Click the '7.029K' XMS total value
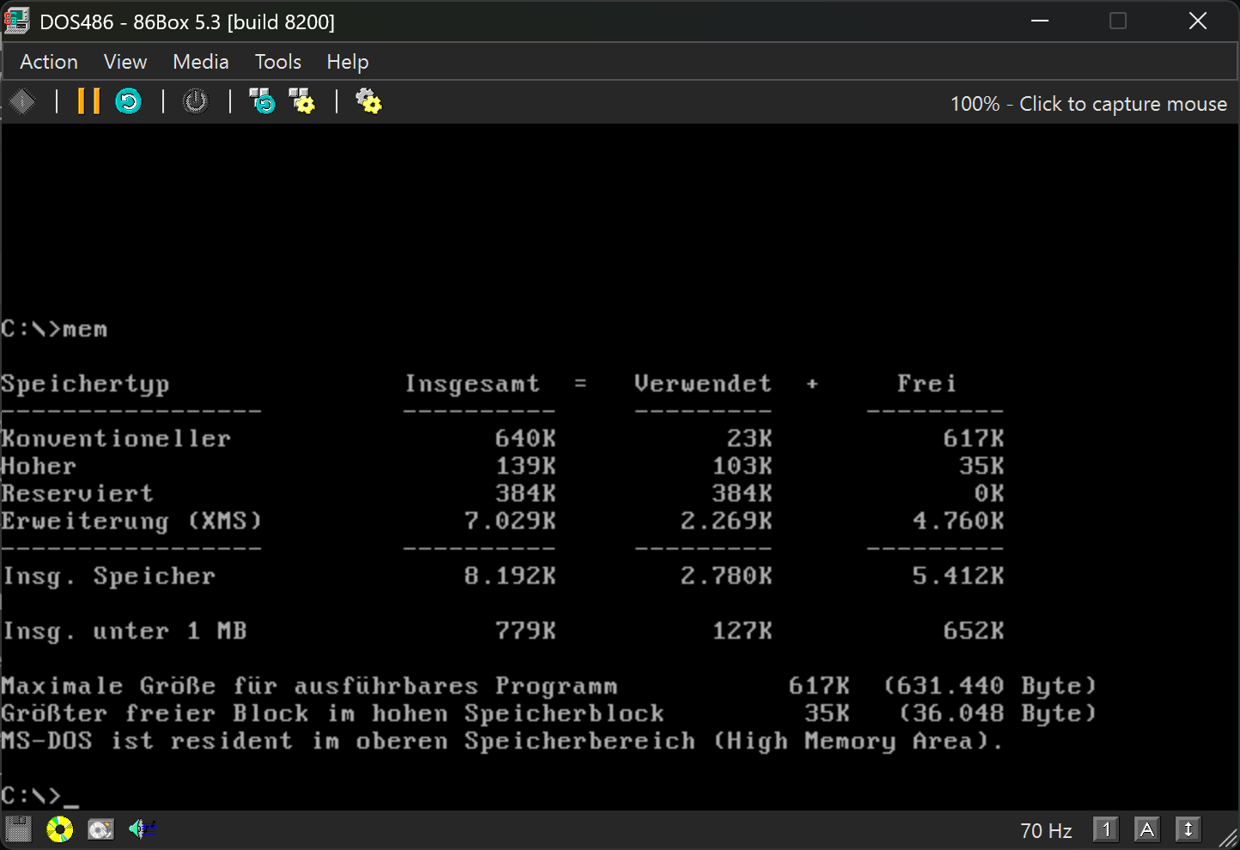This screenshot has width=1240, height=850. (x=510, y=521)
